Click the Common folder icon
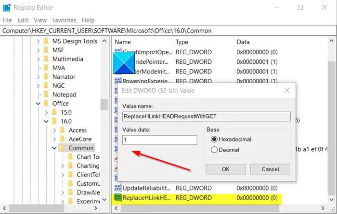The height and width of the screenshot is (214, 337). (62, 148)
